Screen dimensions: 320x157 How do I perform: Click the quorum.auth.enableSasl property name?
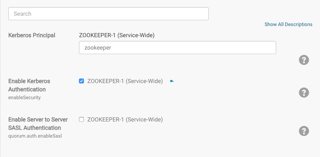click(x=35, y=136)
